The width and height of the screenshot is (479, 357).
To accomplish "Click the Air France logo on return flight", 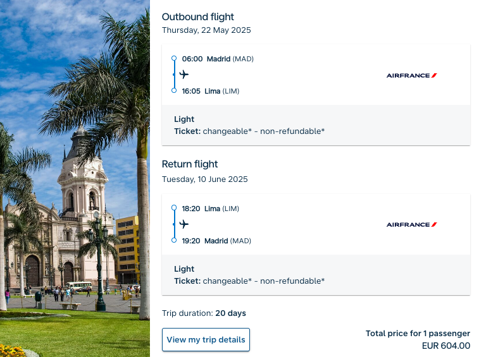I will [412, 224].
